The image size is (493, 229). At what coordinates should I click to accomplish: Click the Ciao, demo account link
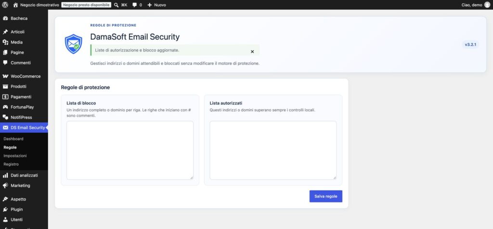click(x=472, y=5)
